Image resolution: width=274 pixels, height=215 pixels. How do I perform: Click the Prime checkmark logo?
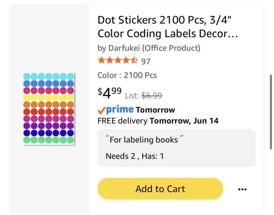pos(116,110)
